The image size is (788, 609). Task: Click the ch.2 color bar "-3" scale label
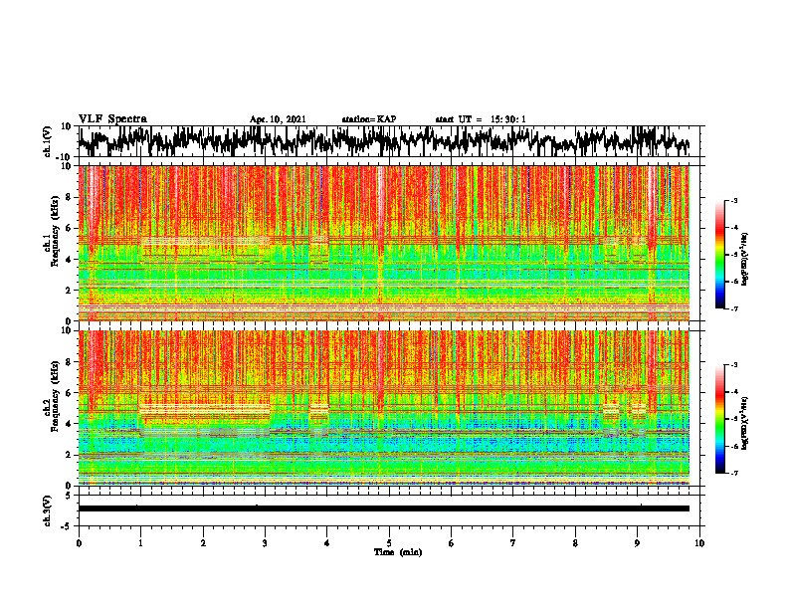pos(734,365)
